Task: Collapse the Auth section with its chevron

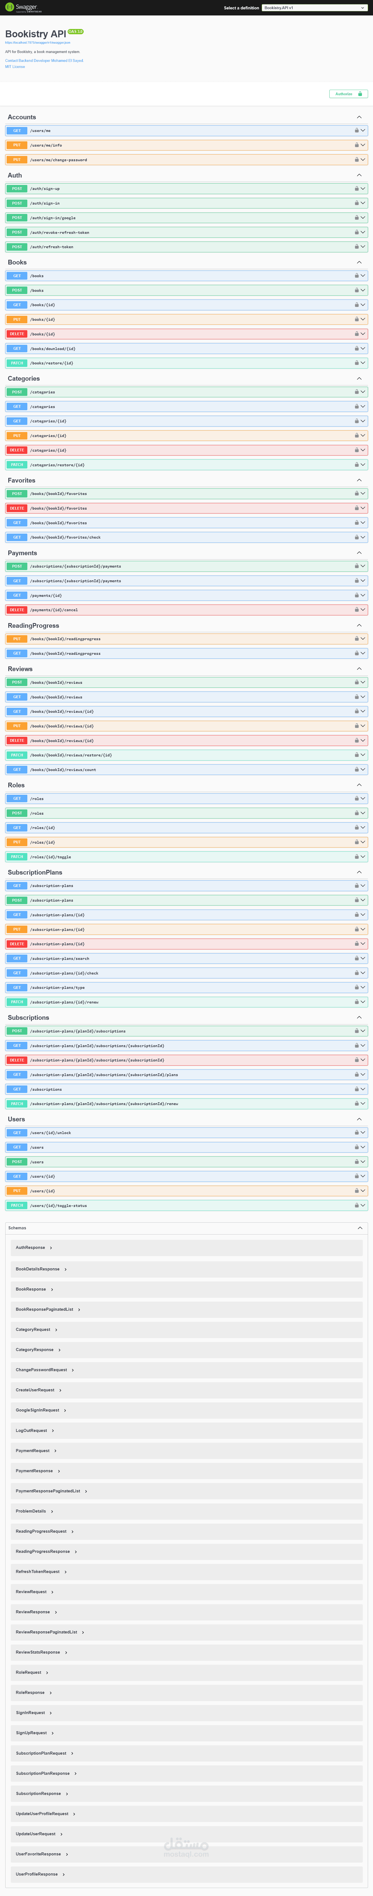Action: pyautogui.click(x=359, y=175)
